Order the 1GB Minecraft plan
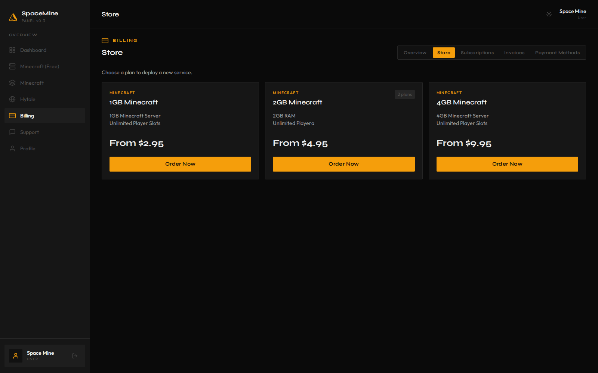Screen dimensions: 598x373 point(180,164)
